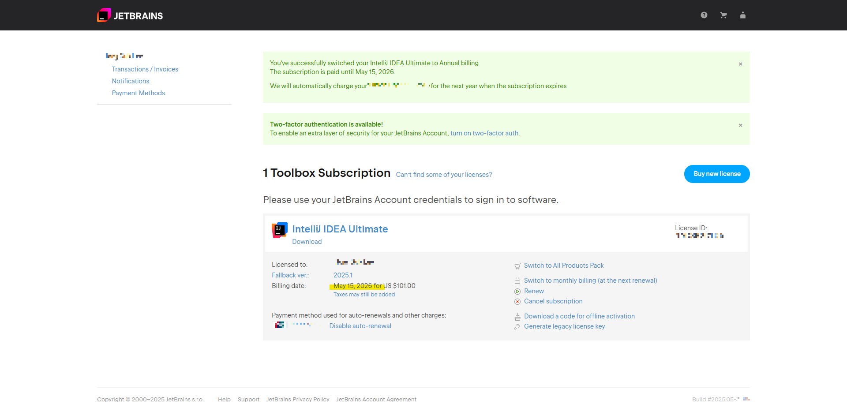The height and width of the screenshot is (404, 847).
Task: Click the key icon beside legacy license
Action: click(517, 327)
